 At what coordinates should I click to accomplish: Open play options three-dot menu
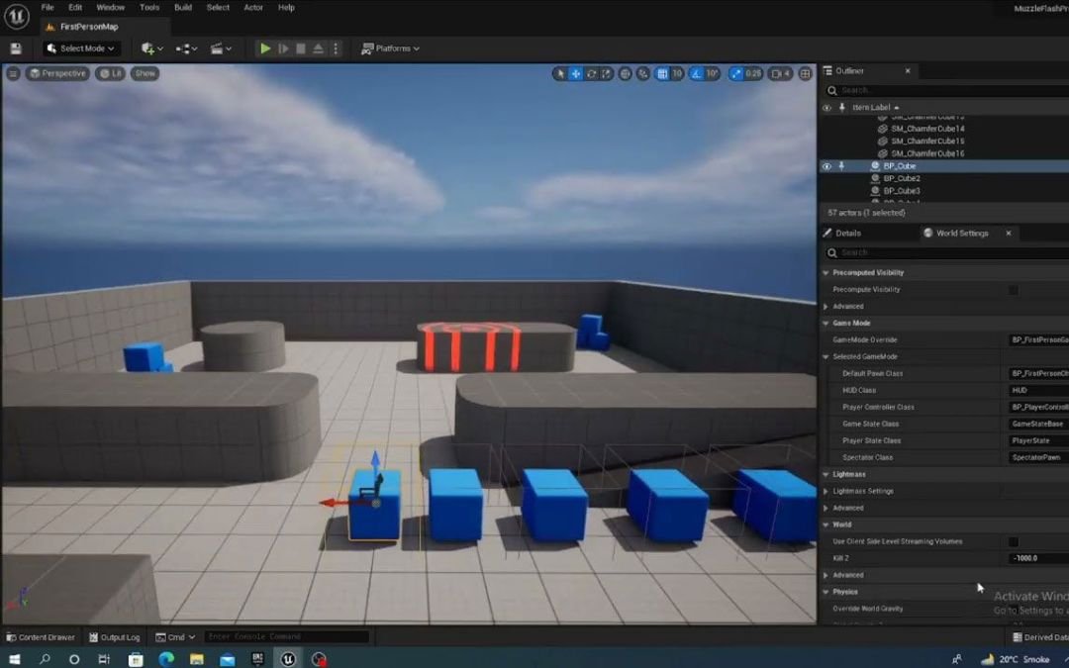tap(335, 48)
